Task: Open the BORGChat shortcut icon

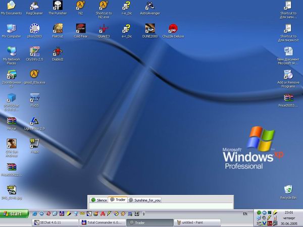Action: tap(12, 102)
